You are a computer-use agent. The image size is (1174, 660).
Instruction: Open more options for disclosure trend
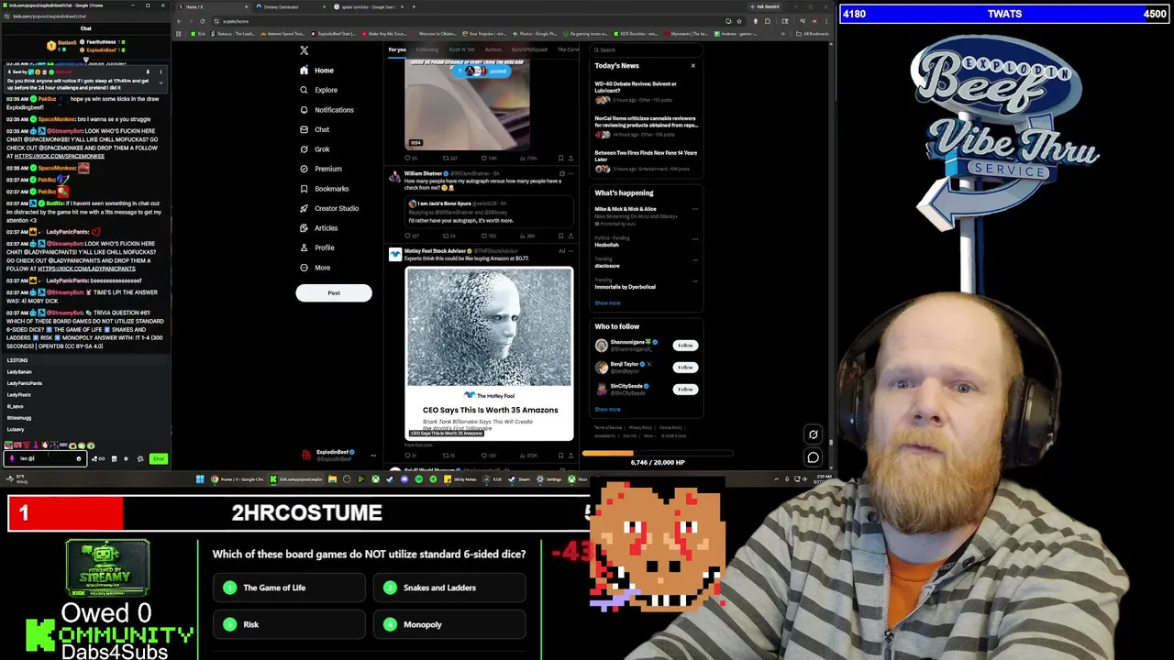pyautogui.click(x=694, y=258)
